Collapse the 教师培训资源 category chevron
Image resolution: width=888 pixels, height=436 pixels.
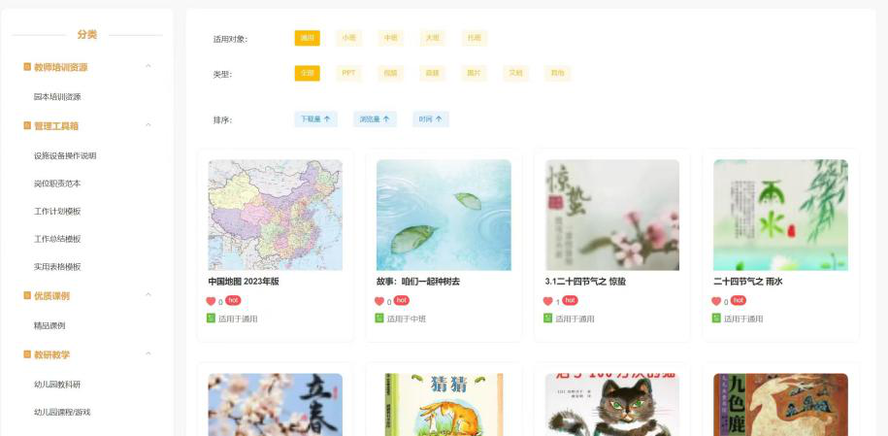coord(148,66)
